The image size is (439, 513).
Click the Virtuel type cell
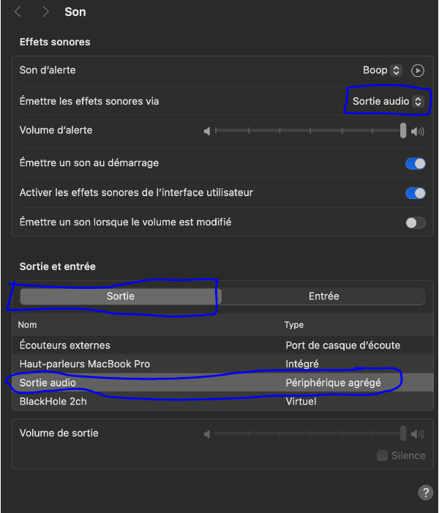tap(301, 402)
